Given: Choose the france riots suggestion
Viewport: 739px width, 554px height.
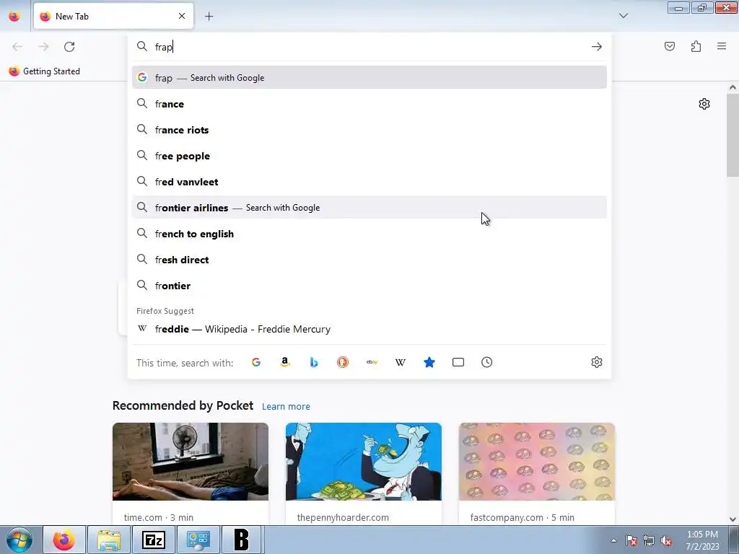Looking at the screenshot, I should click(x=369, y=130).
